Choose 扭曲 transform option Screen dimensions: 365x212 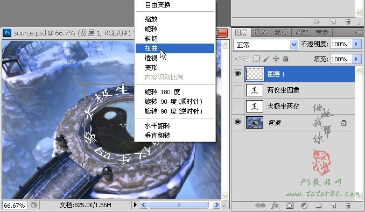tap(175, 48)
